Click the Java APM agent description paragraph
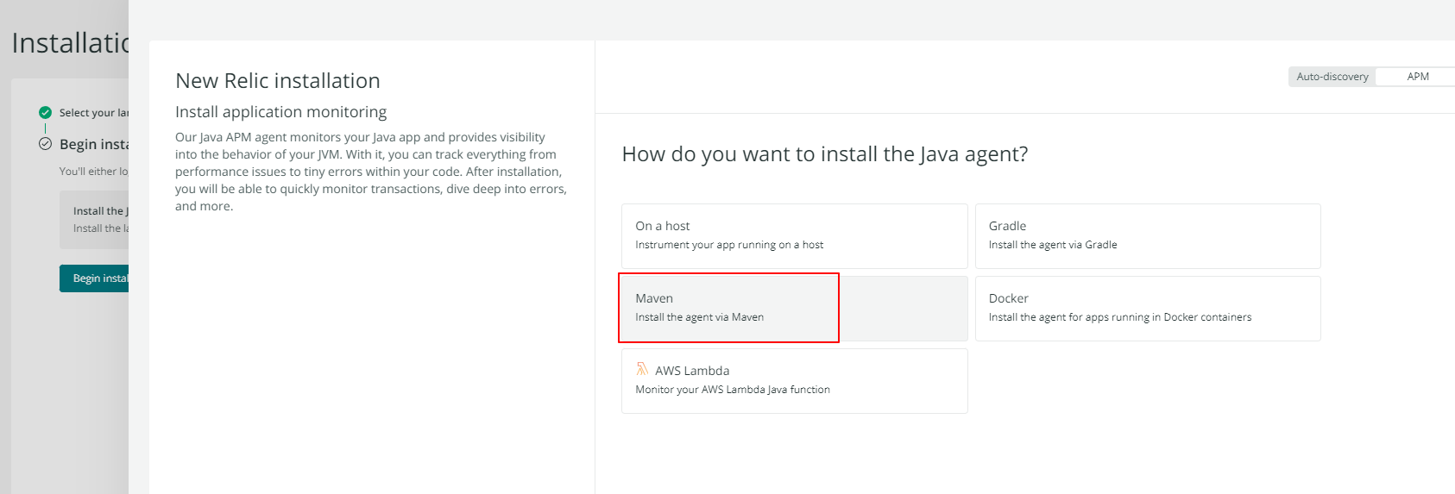The height and width of the screenshot is (494, 1455). tap(371, 172)
